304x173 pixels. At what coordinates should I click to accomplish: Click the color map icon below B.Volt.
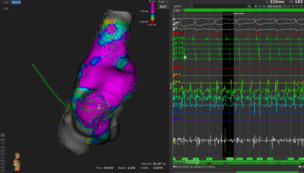tap(163, 6)
